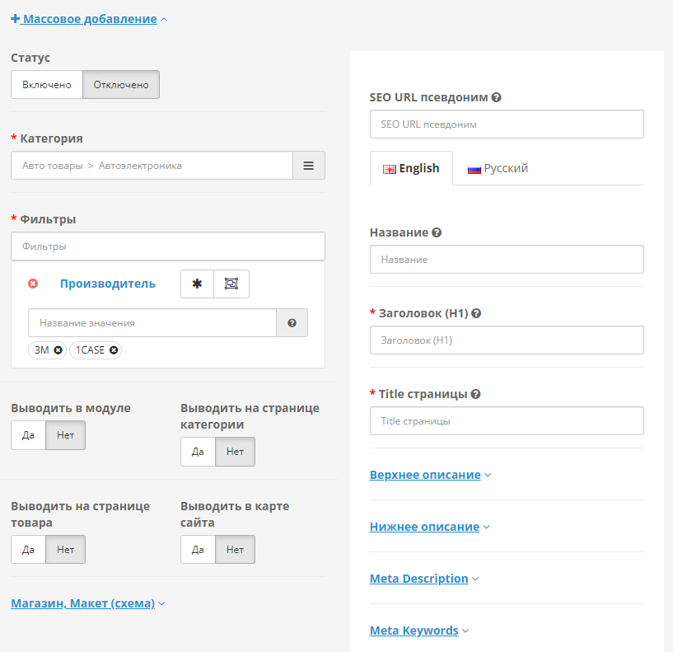673x652 pixels.
Task: Click help icon next to Заголовок (H1)
Action: 477,313
